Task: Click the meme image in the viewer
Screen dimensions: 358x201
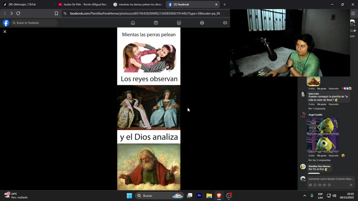Action: coord(149,109)
